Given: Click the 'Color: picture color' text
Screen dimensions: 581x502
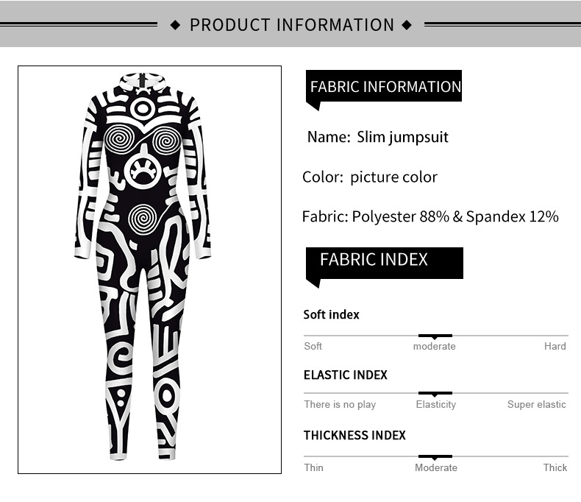Looking at the screenshot, I should pos(369,177).
